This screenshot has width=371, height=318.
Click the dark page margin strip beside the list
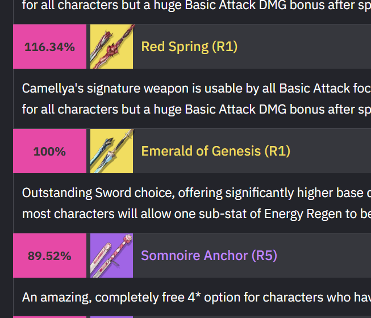coord(6,159)
